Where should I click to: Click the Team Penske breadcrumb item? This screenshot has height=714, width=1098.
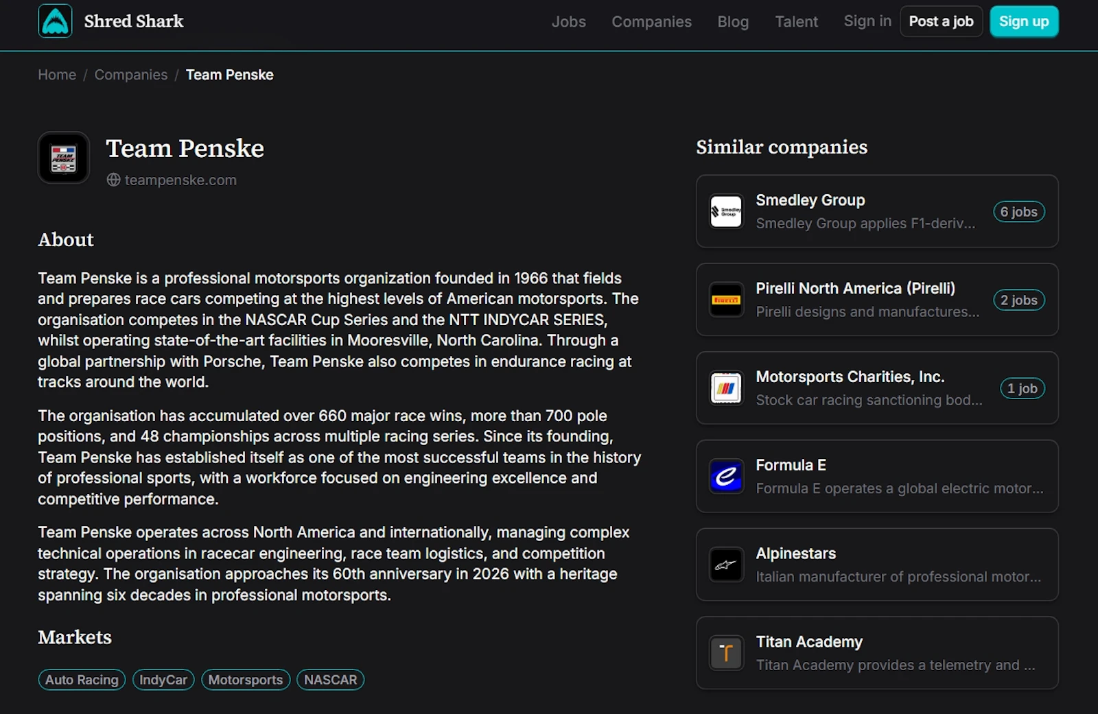[230, 75]
